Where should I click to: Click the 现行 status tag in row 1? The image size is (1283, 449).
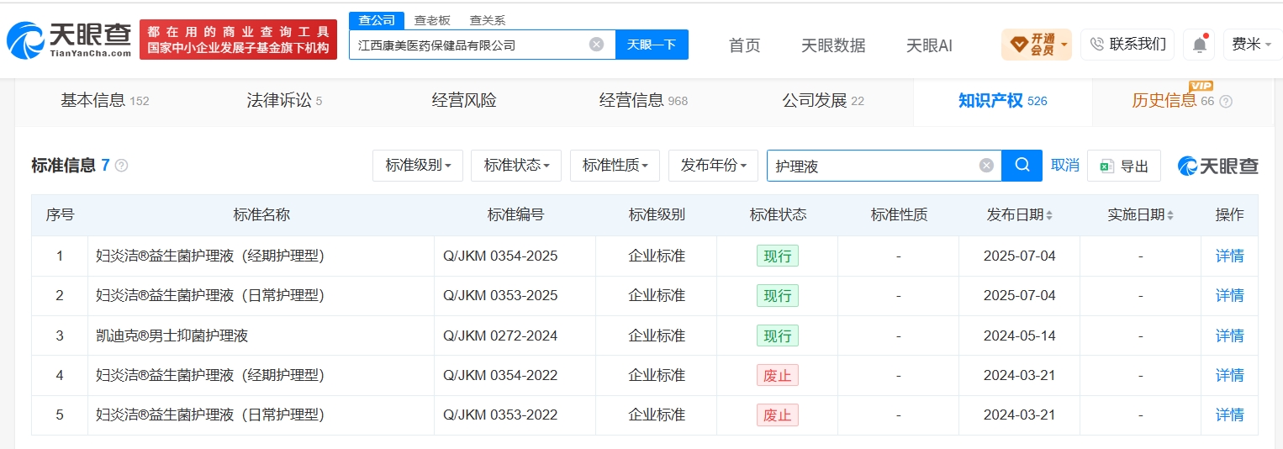(x=778, y=256)
